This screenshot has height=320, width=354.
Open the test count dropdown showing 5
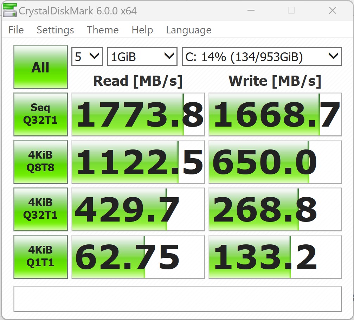87,57
